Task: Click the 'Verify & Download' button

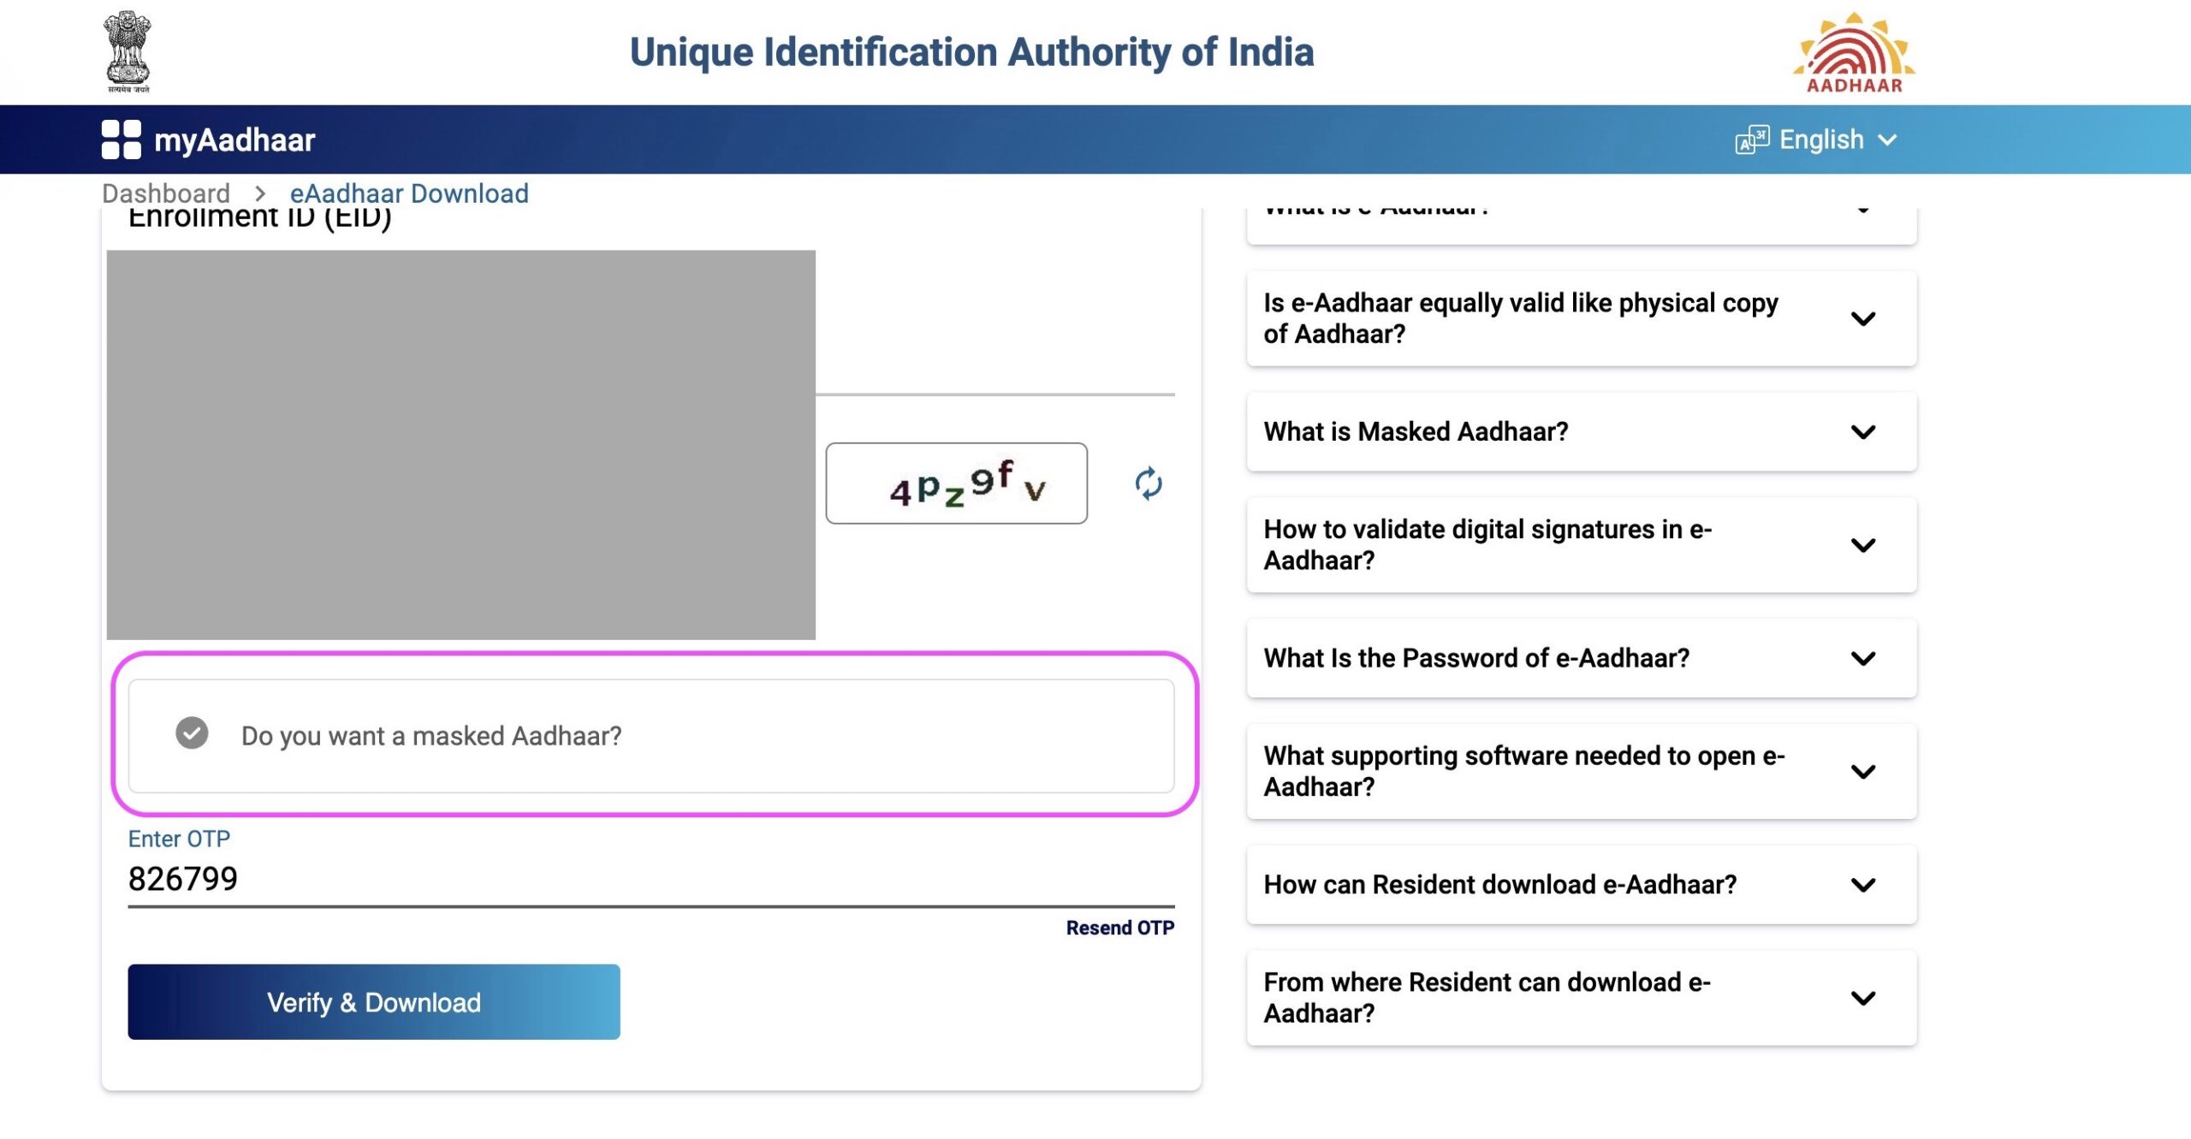Action: pos(372,1001)
